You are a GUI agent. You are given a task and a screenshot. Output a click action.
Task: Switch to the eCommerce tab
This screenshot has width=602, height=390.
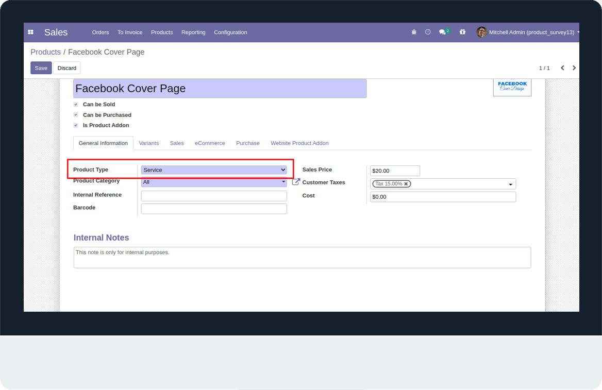(210, 143)
